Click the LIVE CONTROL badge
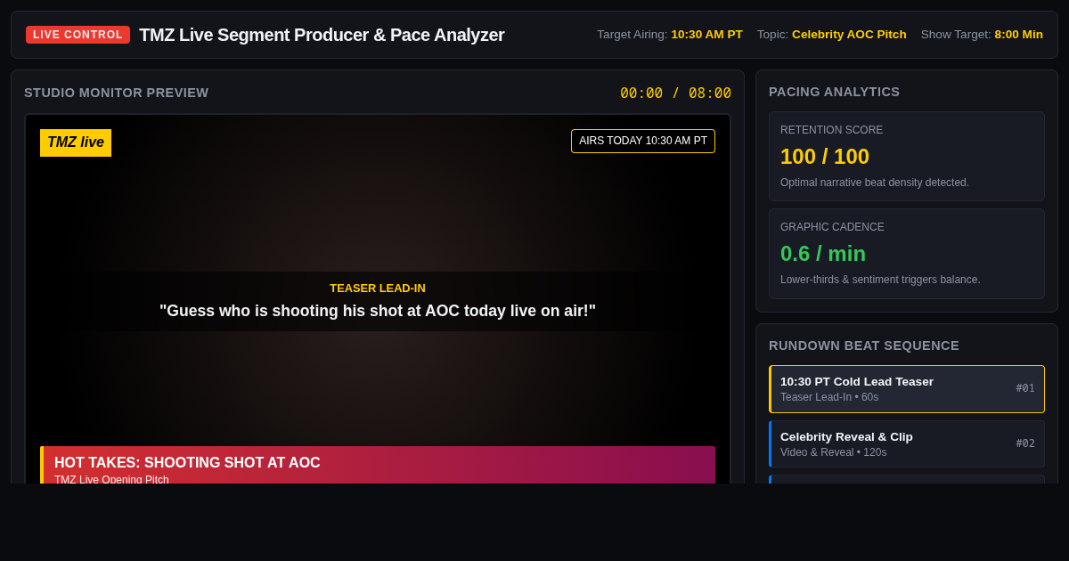Viewport: 1069px width, 561px height. 78,35
